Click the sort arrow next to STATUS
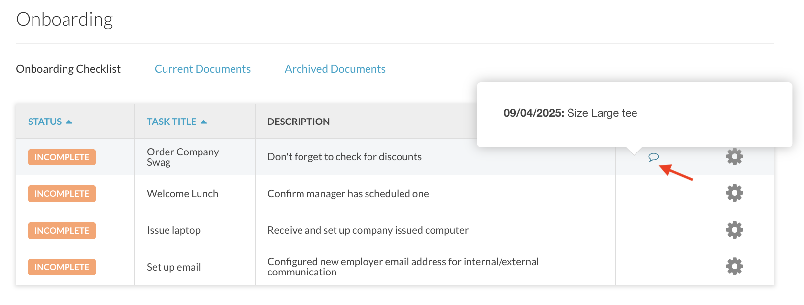The image size is (804, 305). (69, 122)
